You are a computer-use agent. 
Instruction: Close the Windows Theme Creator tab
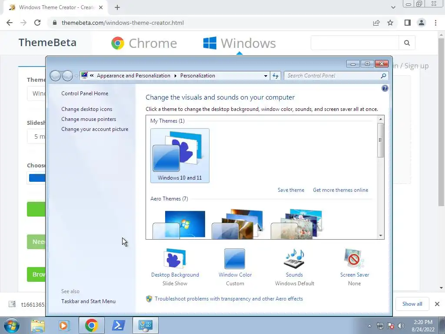(x=101, y=7)
